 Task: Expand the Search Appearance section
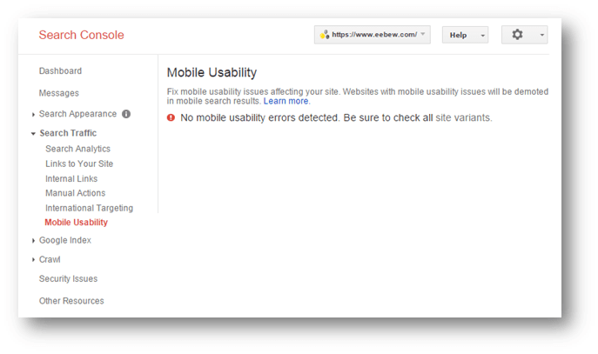point(33,114)
